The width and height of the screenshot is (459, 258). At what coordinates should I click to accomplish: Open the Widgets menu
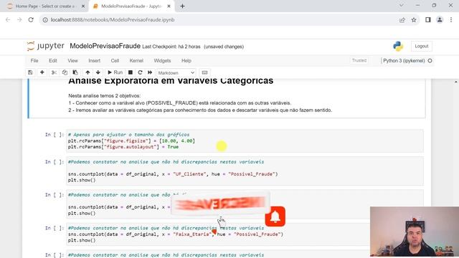coord(162,60)
